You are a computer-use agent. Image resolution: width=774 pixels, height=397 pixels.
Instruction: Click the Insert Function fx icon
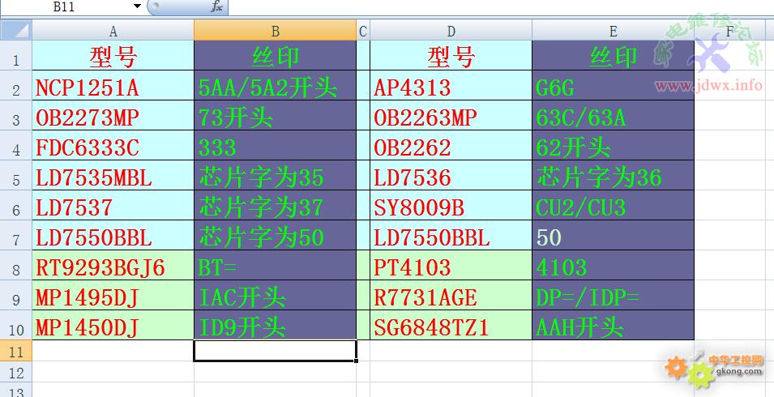216,7
